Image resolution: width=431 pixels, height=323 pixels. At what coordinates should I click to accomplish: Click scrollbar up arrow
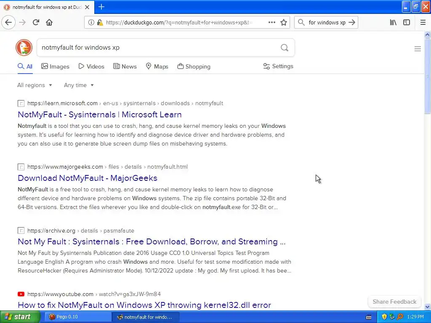click(427, 34)
